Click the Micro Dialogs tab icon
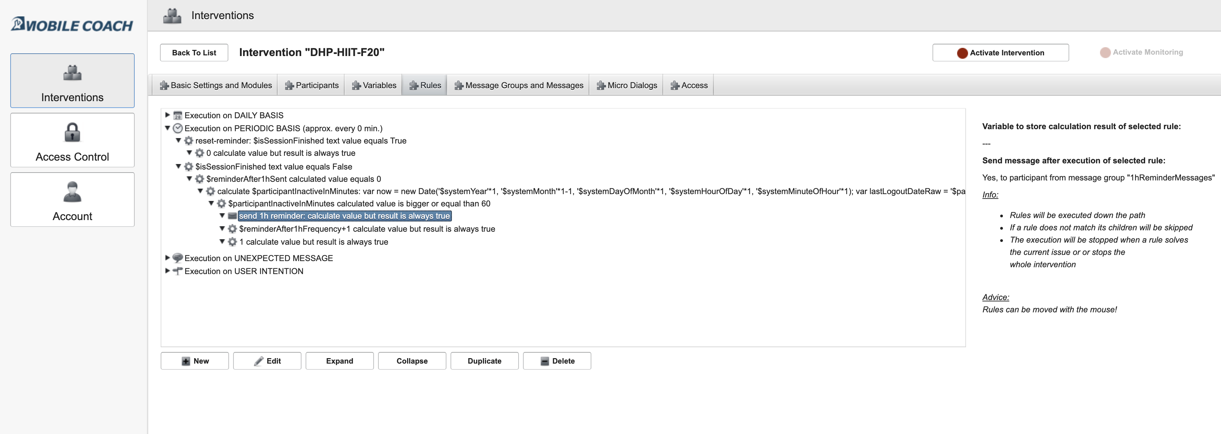The height and width of the screenshot is (434, 1221). [603, 85]
